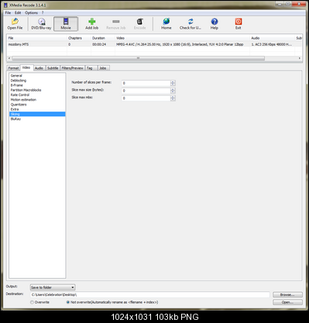
Task: Click the Chapters column header
Action: (79, 38)
